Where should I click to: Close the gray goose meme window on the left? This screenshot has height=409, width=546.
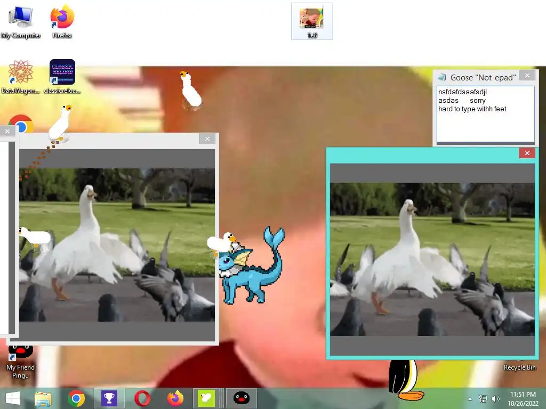point(207,139)
